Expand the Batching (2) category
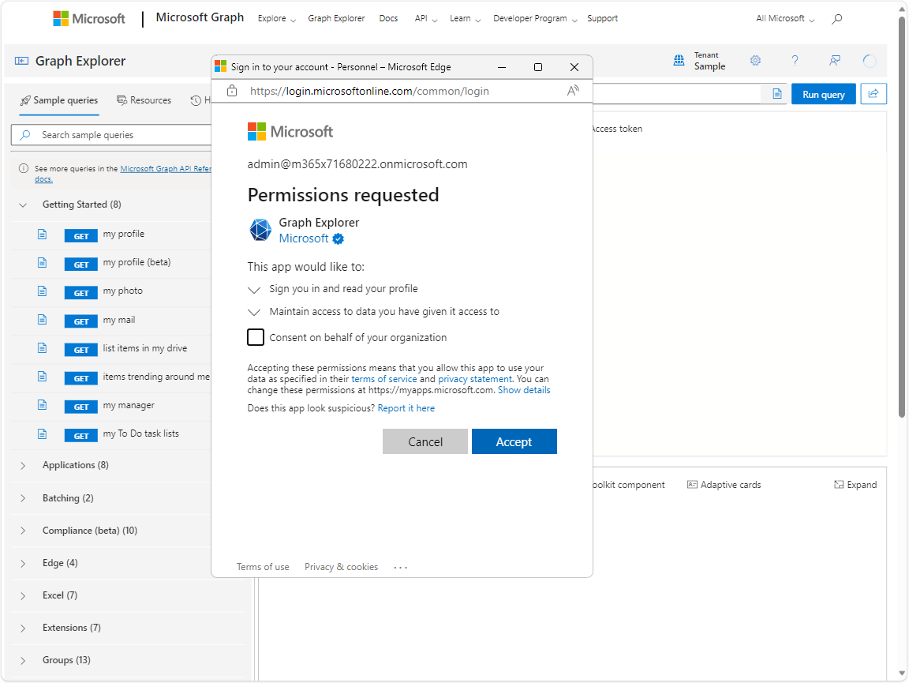Image resolution: width=909 pixels, height=683 pixels. point(23,498)
